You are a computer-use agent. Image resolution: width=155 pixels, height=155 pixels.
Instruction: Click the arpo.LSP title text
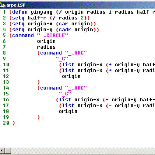[16, 5]
